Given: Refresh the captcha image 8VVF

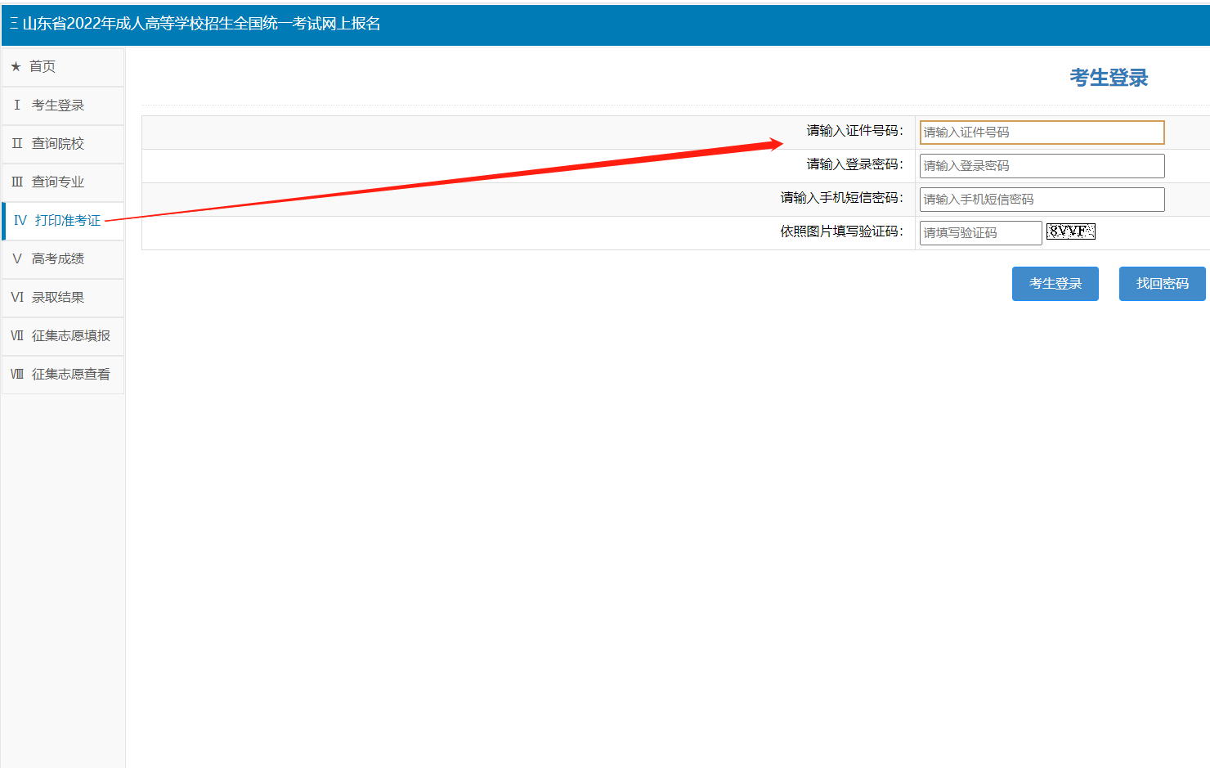Looking at the screenshot, I should point(1071,231).
